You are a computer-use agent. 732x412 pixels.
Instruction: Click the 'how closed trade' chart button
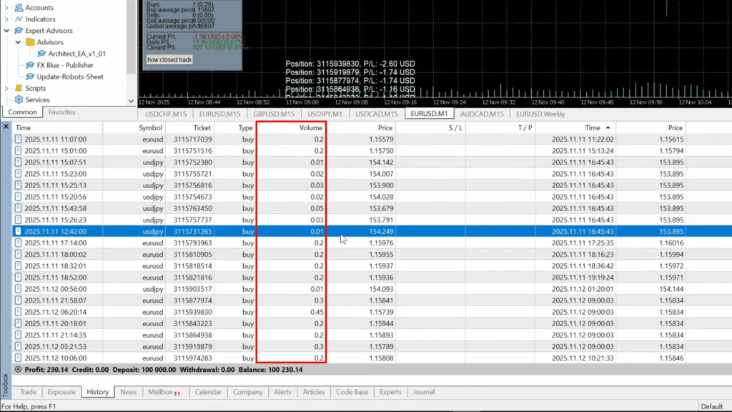(169, 59)
